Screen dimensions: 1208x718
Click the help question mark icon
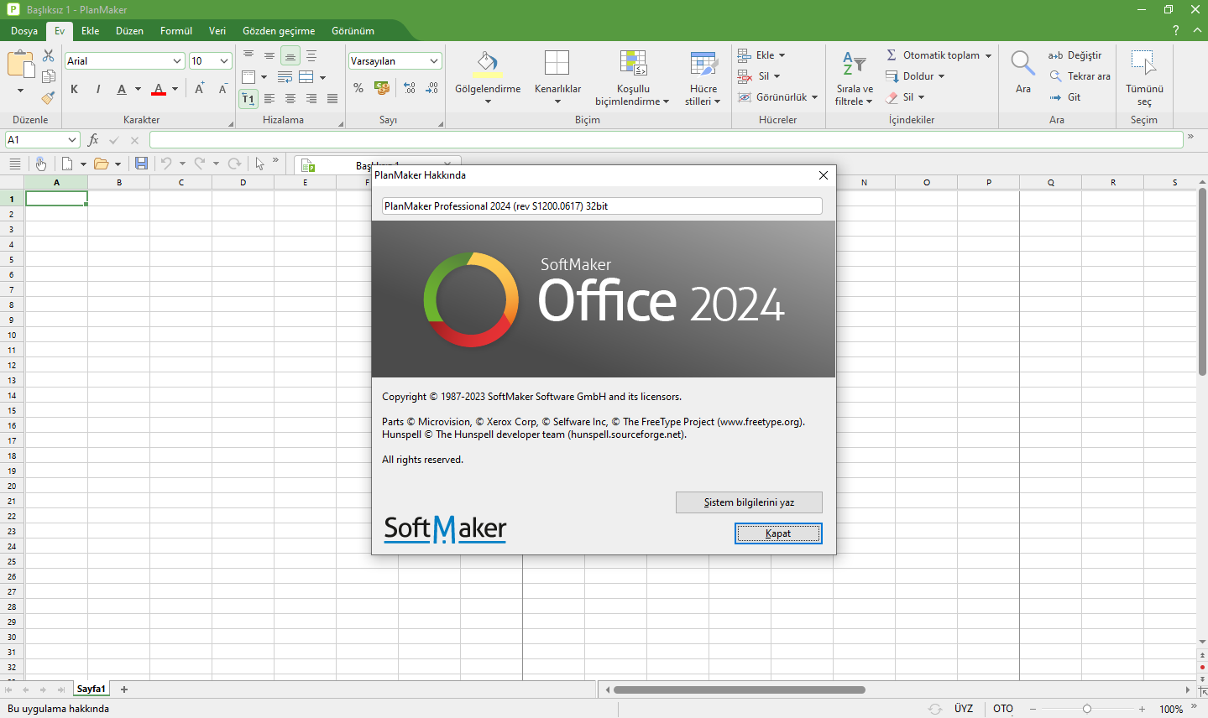pos(1175,30)
